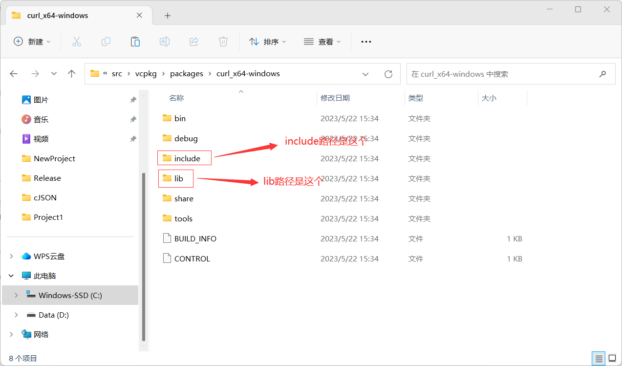The image size is (622, 366).
Task: Click the Cut icon in the toolbar
Action: click(x=77, y=42)
